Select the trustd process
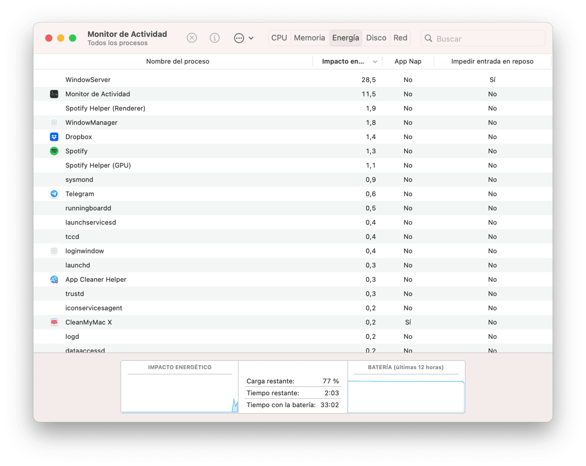The height and width of the screenshot is (466, 586). pyautogui.click(x=75, y=293)
